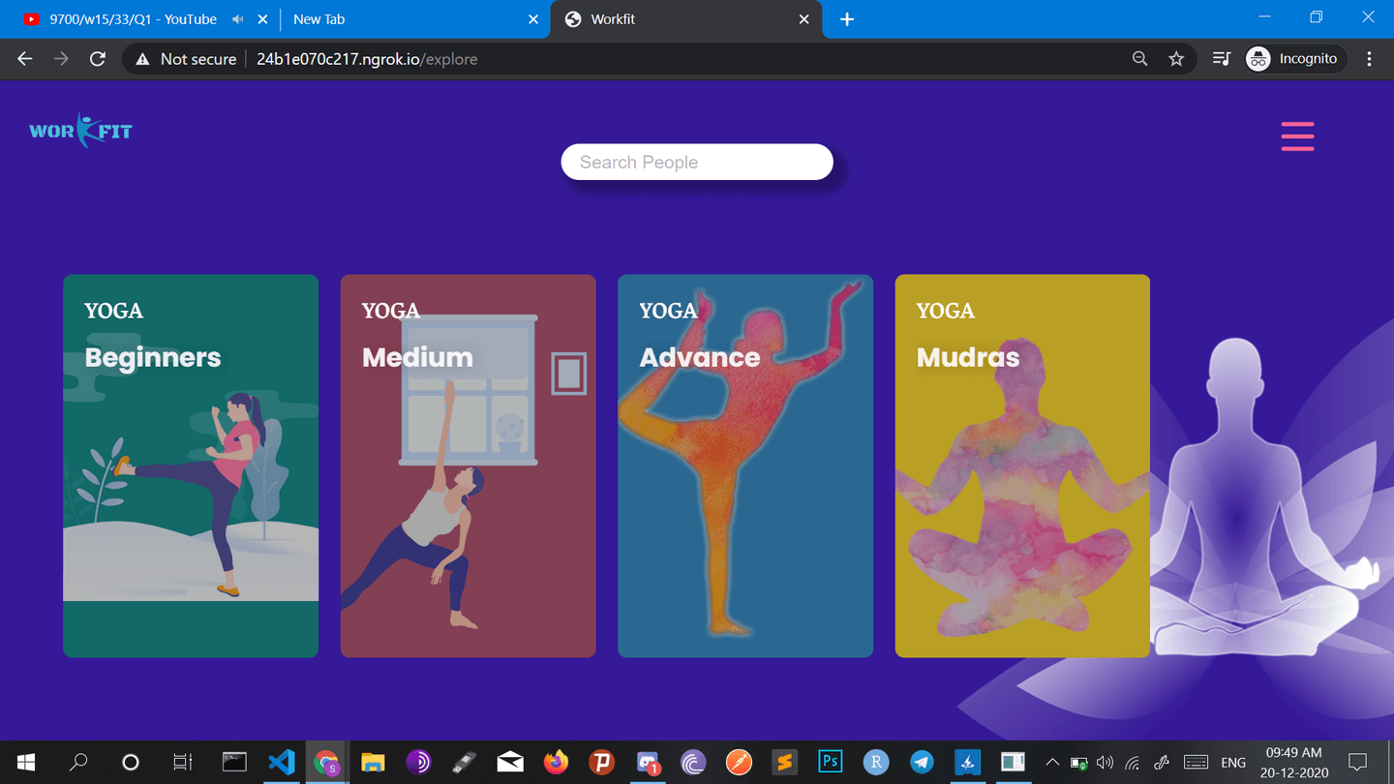Open the Yoga Mudras card
1394x784 pixels.
click(x=1022, y=466)
